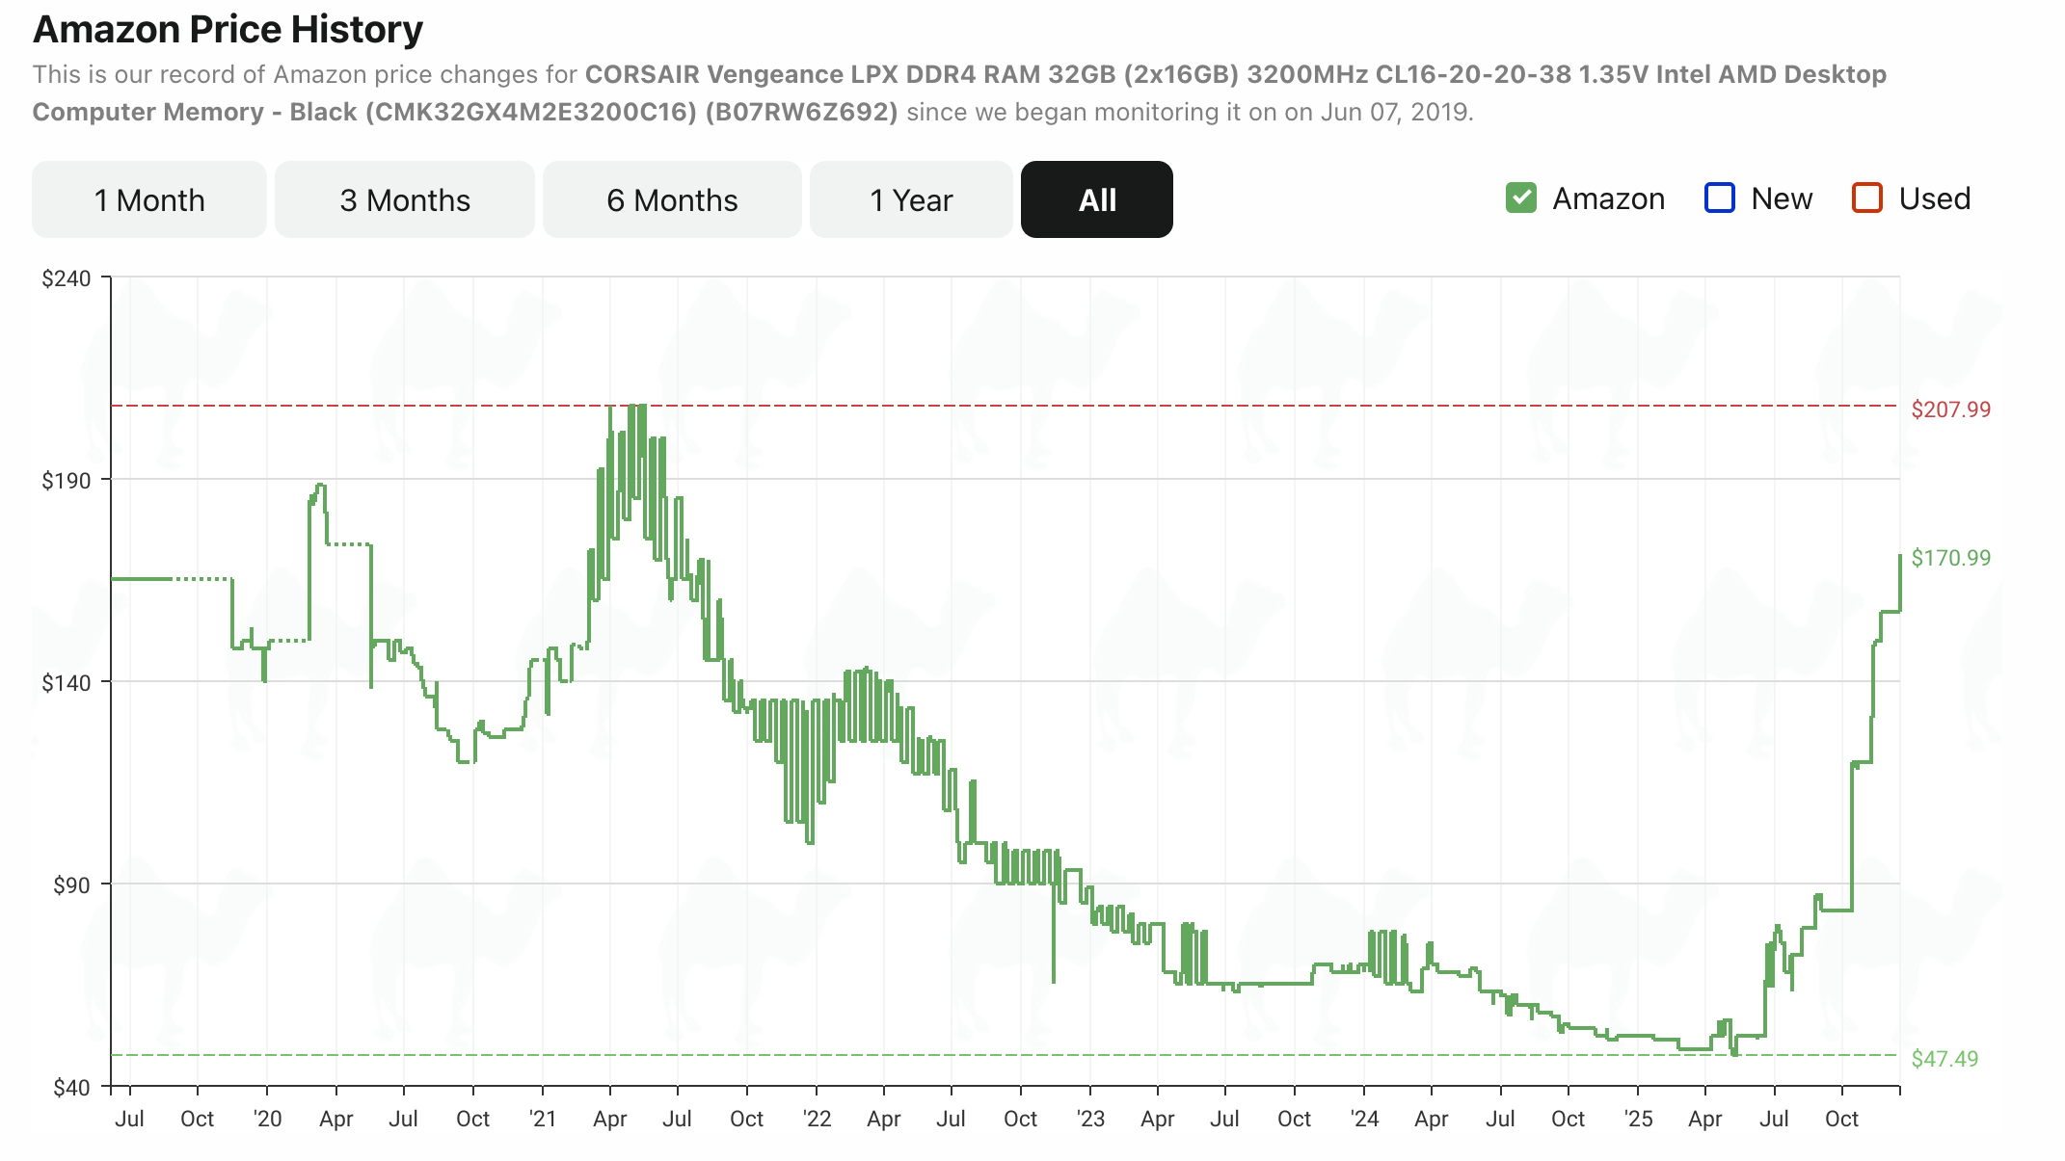This screenshot has height=1161, width=2065.
Task: Click the Amazon Price History heading
Action: tap(228, 29)
